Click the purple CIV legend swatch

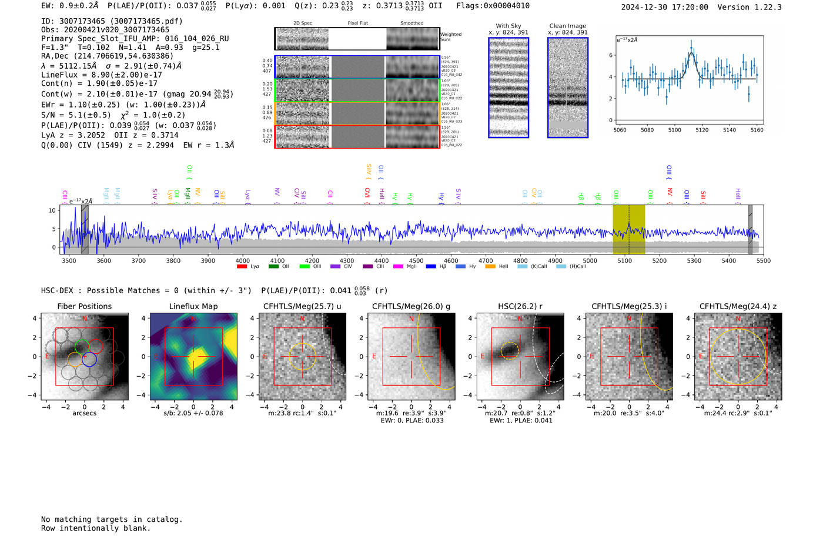(x=336, y=266)
